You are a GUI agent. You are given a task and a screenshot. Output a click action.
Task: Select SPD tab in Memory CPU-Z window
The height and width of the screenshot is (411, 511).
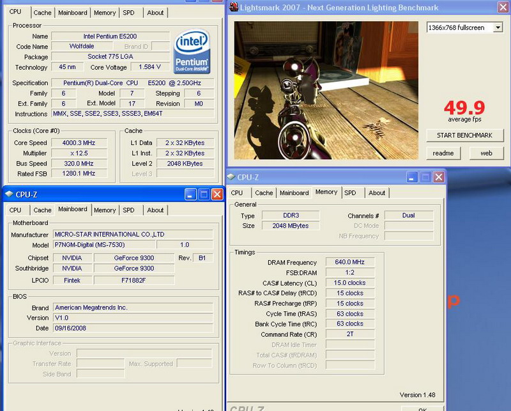350,193
